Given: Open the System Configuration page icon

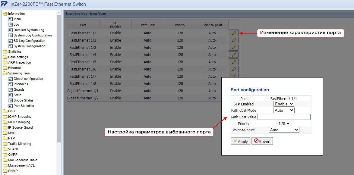Looking at the screenshot, I should (10, 46).
